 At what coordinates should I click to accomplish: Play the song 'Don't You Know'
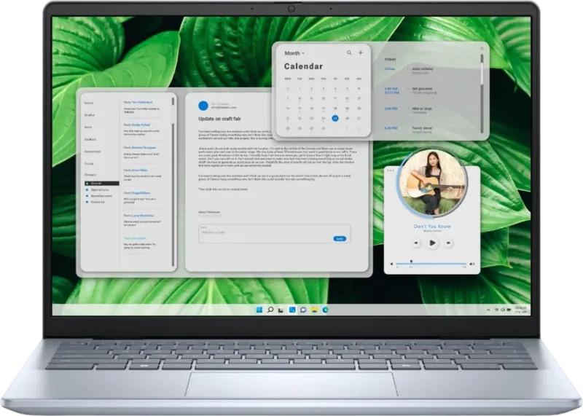(x=432, y=243)
